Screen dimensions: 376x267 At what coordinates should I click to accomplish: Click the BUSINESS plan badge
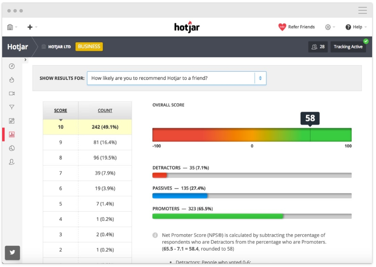89,47
